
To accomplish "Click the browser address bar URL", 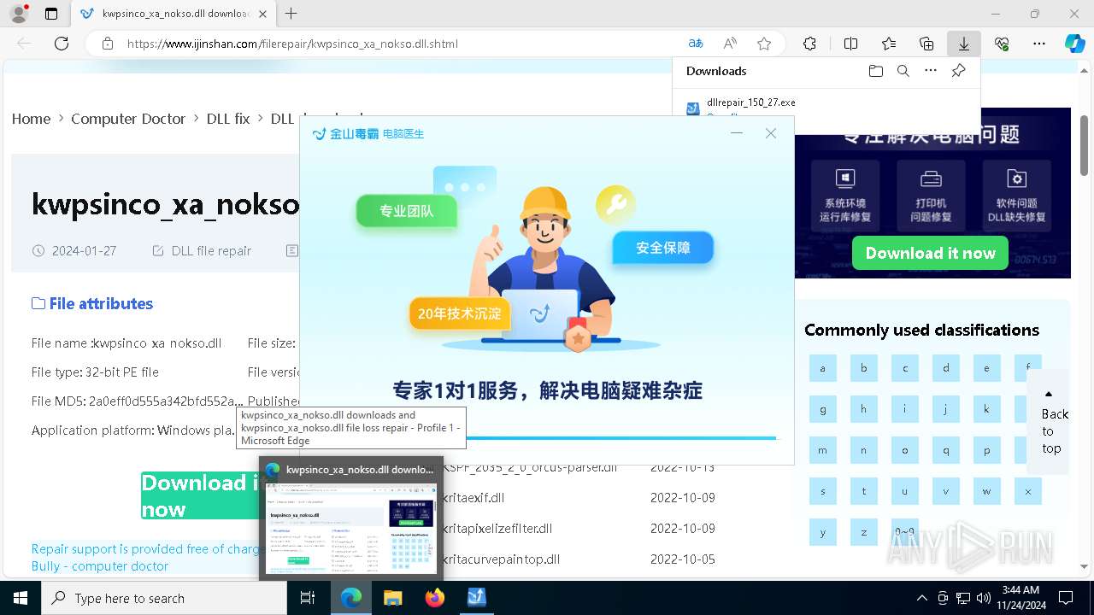I will pos(292,44).
